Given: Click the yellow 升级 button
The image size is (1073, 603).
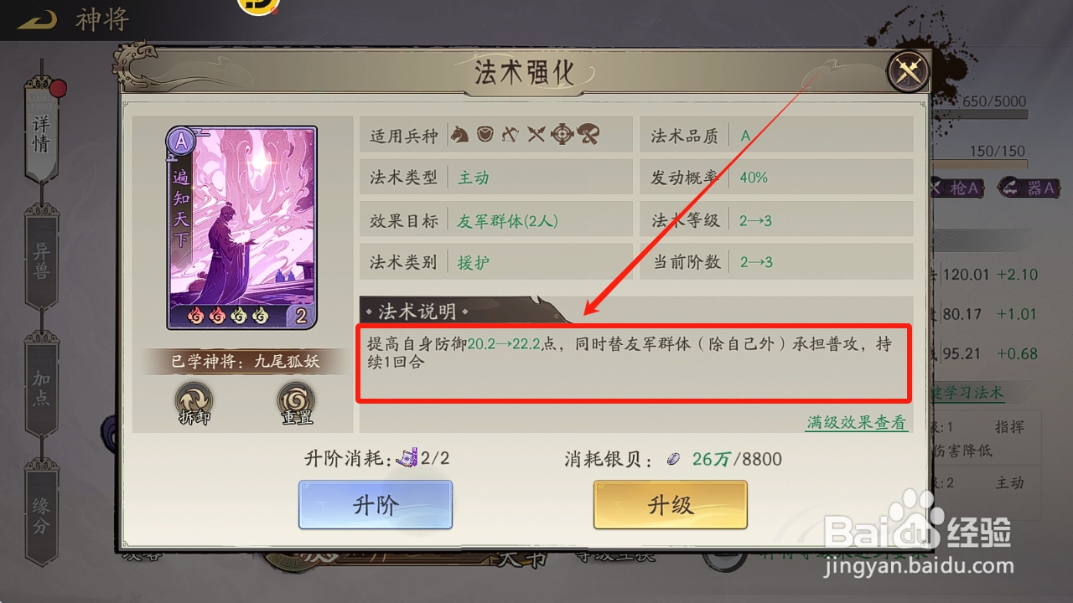Looking at the screenshot, I should 671,505.
